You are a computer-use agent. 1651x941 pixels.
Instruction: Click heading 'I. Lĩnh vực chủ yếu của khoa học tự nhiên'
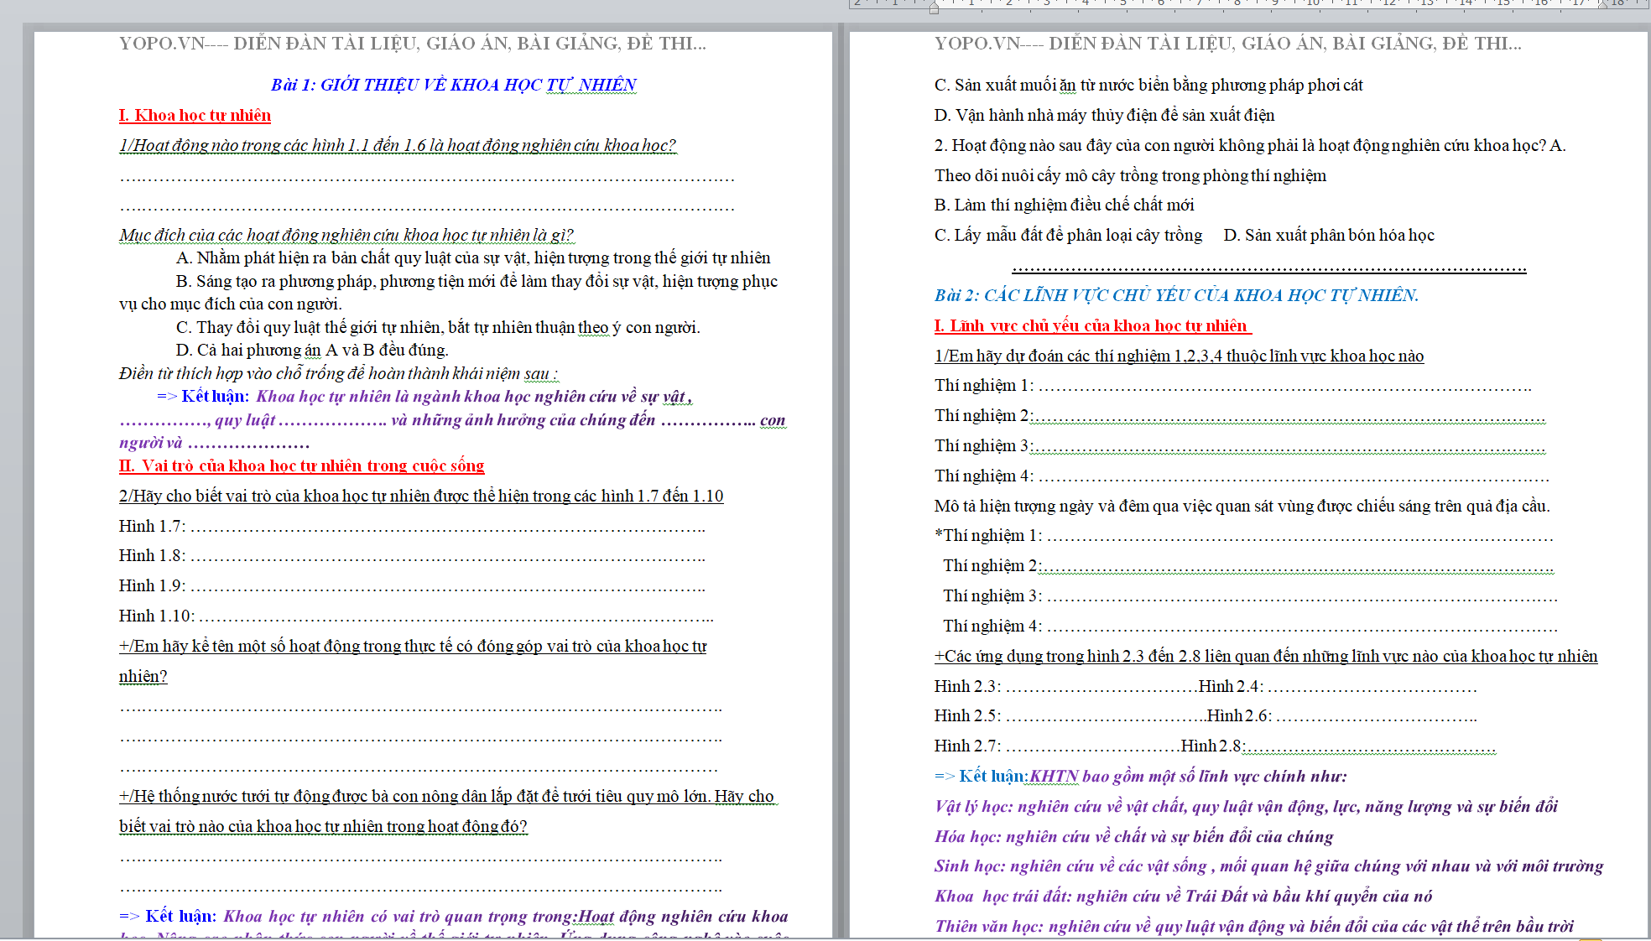[x=1092, y=325]
